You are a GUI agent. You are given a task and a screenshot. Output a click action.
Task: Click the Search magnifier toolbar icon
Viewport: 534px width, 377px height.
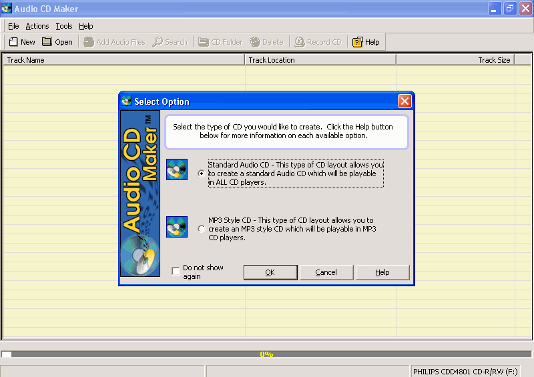(158, 42)
